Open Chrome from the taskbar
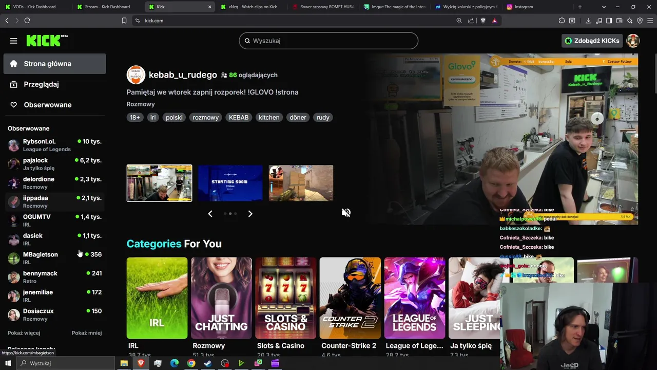 tap(191, 363)
